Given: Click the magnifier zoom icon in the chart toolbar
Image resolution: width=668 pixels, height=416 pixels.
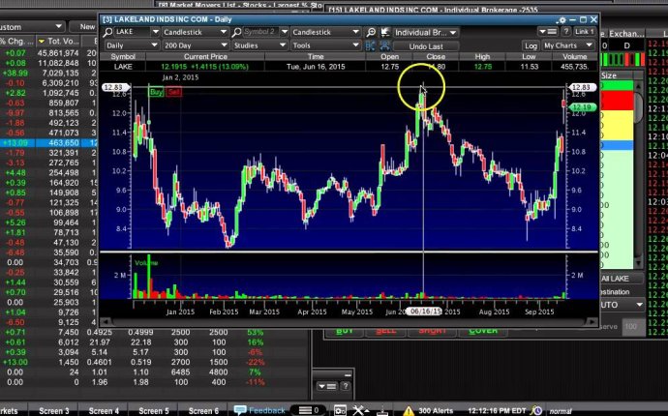Looking at the screenshot, I should coord(371,32).
